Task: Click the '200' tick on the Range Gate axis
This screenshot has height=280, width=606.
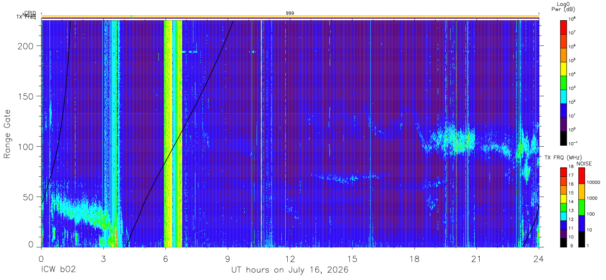Action: [26, 45]
